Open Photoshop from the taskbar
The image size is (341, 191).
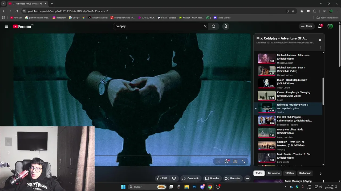(x=194, y=187)
